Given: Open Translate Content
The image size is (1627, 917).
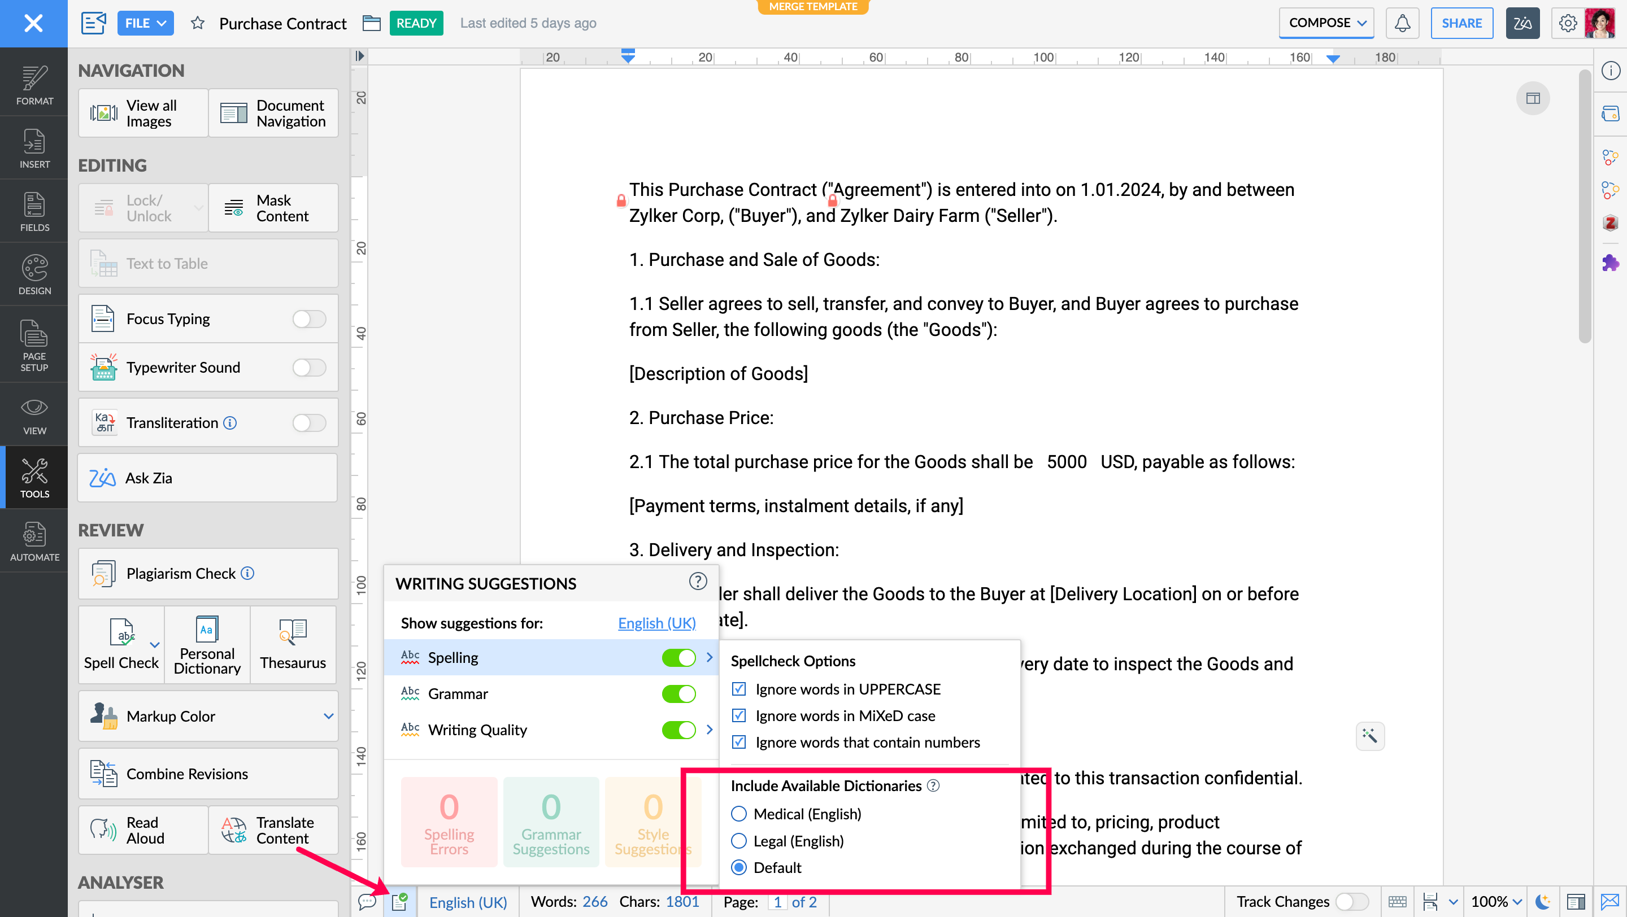Looking at the screenshot, I should tap(273, 830).
